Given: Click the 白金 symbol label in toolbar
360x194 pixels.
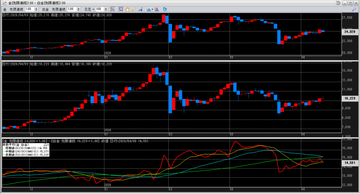Looking at the screenshot, I should click(x=45, y=9).
